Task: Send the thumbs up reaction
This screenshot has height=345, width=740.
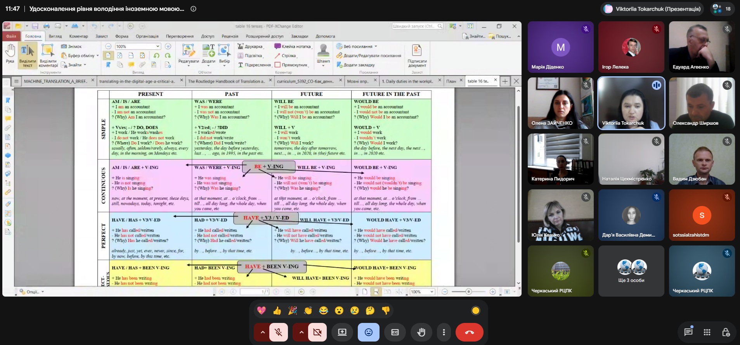Action: tap(277, 311)
